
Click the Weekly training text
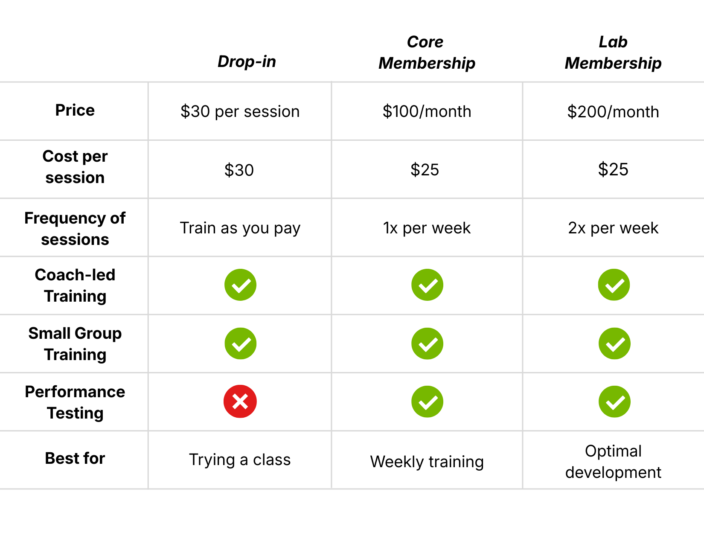coord(427,462)
